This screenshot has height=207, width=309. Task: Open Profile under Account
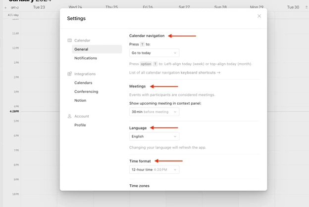tap(80, 125)
